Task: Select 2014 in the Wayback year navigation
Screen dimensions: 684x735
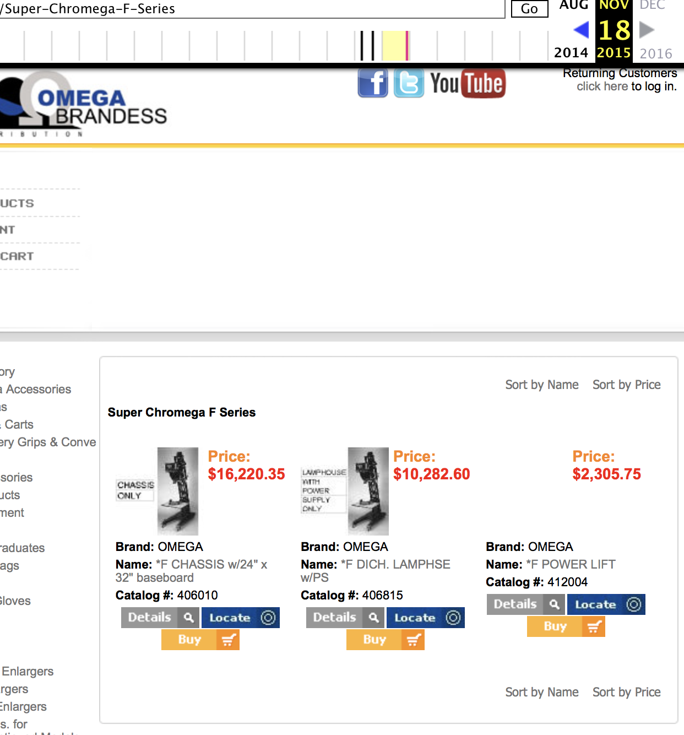Action: 571,53
